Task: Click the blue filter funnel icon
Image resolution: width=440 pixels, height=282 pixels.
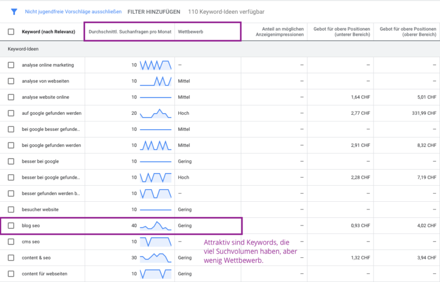Action: (x=14, y=12)
